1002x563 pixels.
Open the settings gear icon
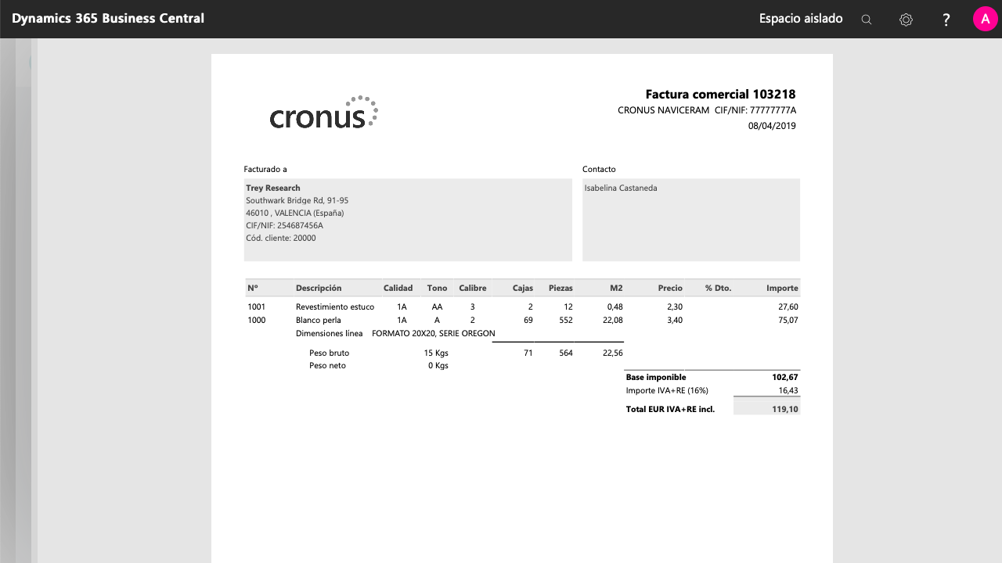(906, 20)
